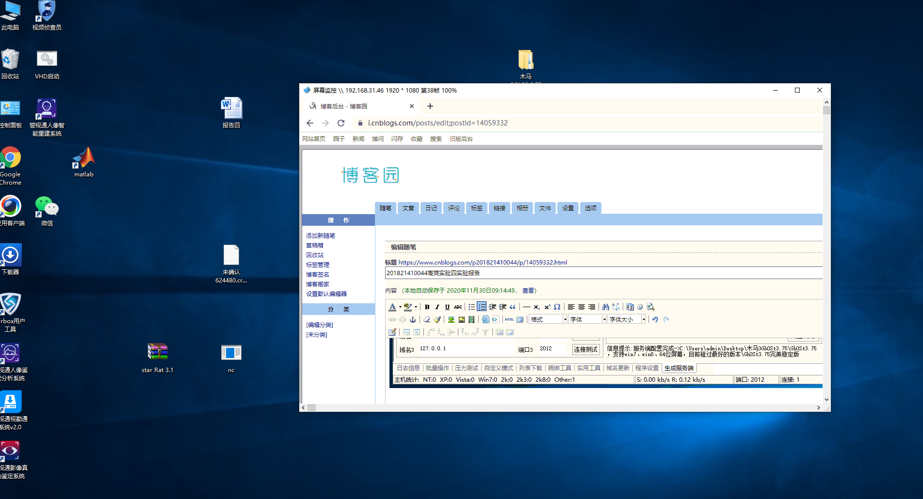Open the 格式 format dropdown
The image size is (923, 499).
click(548, 319)
